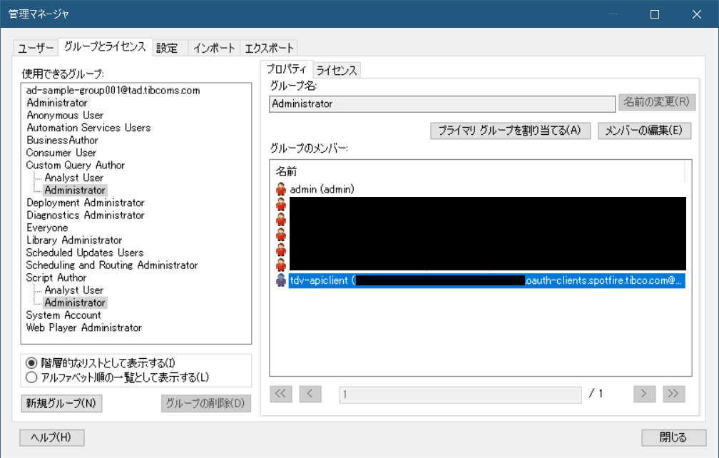Click the グループ名 text field

click(442, 103)
